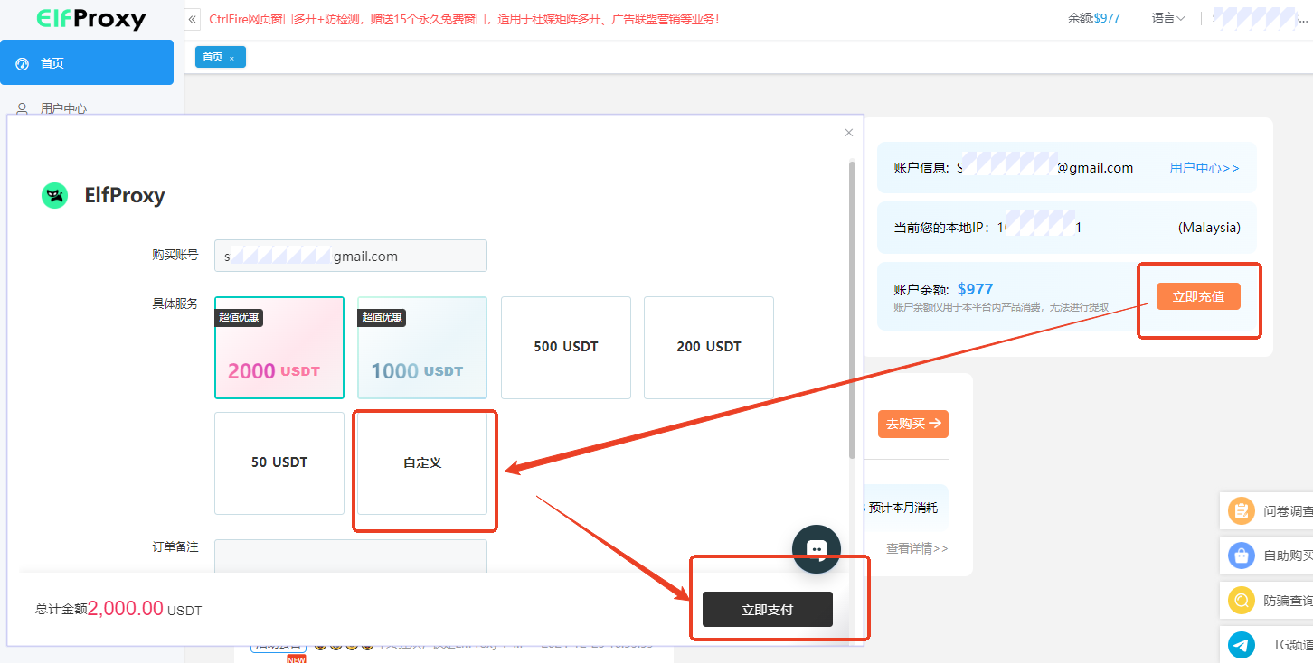Image resolution: width=1313 pixels, height=663 pixels.
Task: Close the recharge dialog with X icon
Action: pos(848,133)
